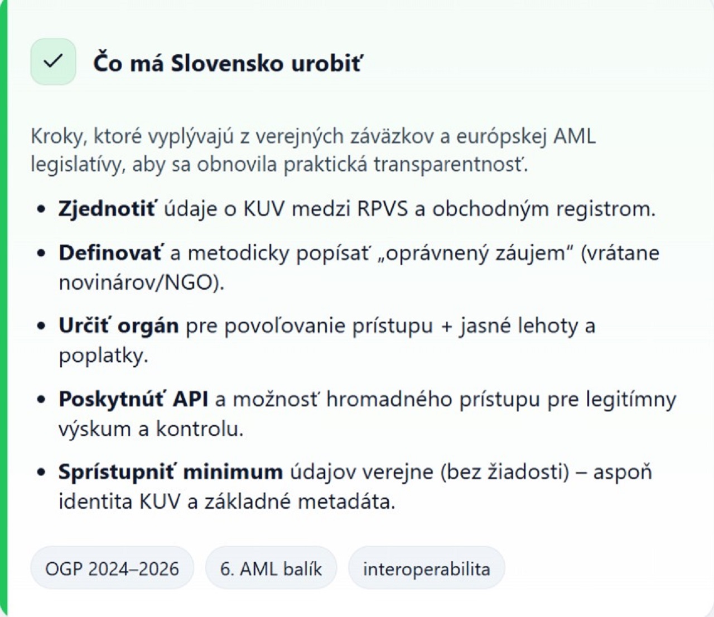Click the green accent bar on the card's left edge
The height and width of the screenshot is (617, 714).
[3, 308]
